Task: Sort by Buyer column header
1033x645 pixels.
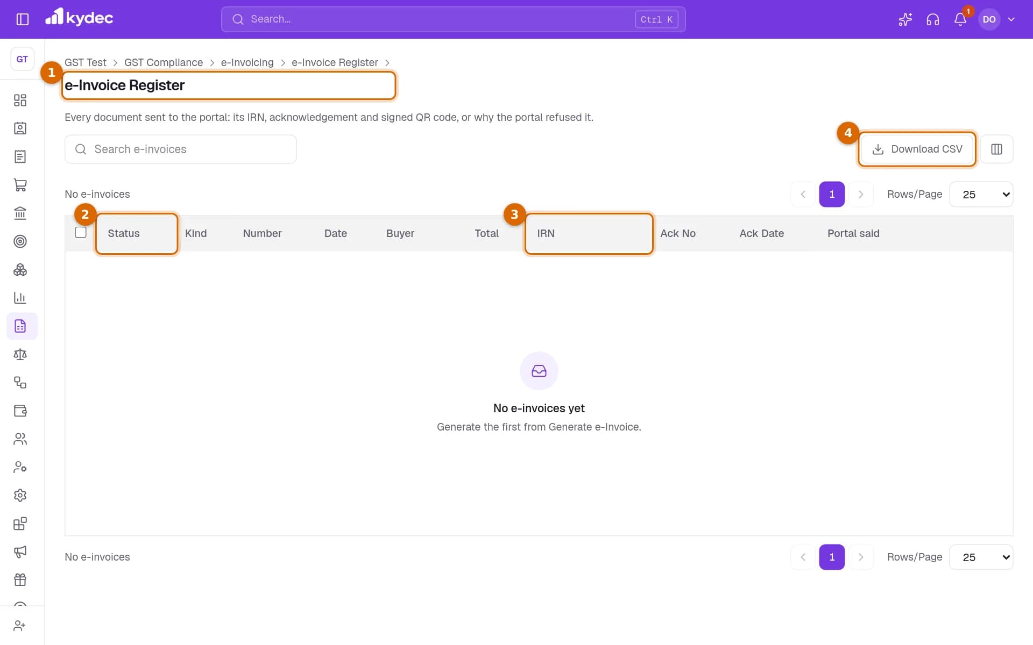Action: pyautogui.click(x=400, y=233)
